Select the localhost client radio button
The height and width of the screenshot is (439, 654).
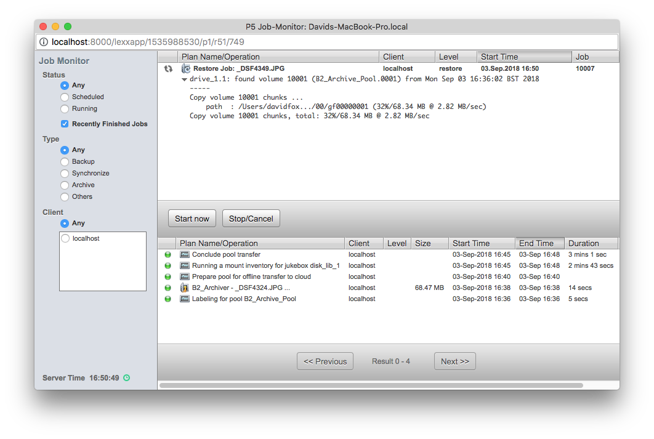(65, 238)
